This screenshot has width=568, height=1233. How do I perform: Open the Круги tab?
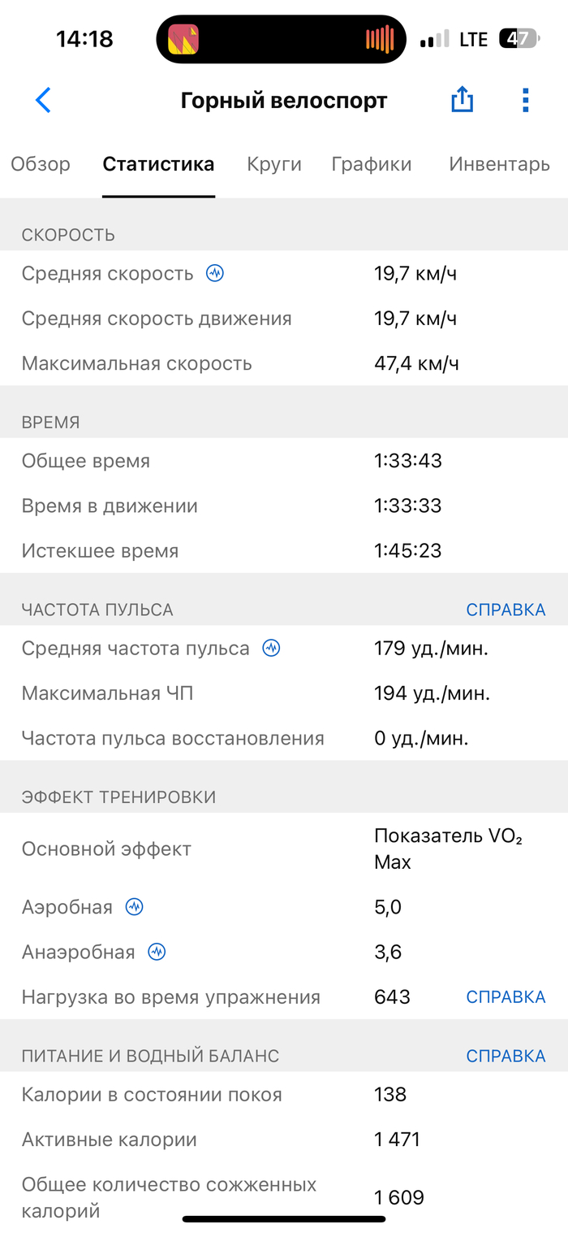274,164
